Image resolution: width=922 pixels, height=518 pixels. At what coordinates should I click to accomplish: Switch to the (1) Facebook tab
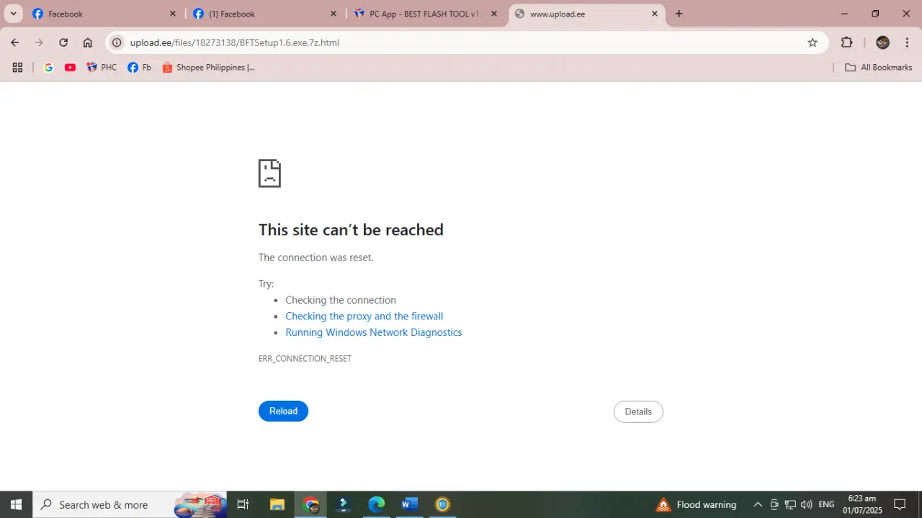point(264,14)
